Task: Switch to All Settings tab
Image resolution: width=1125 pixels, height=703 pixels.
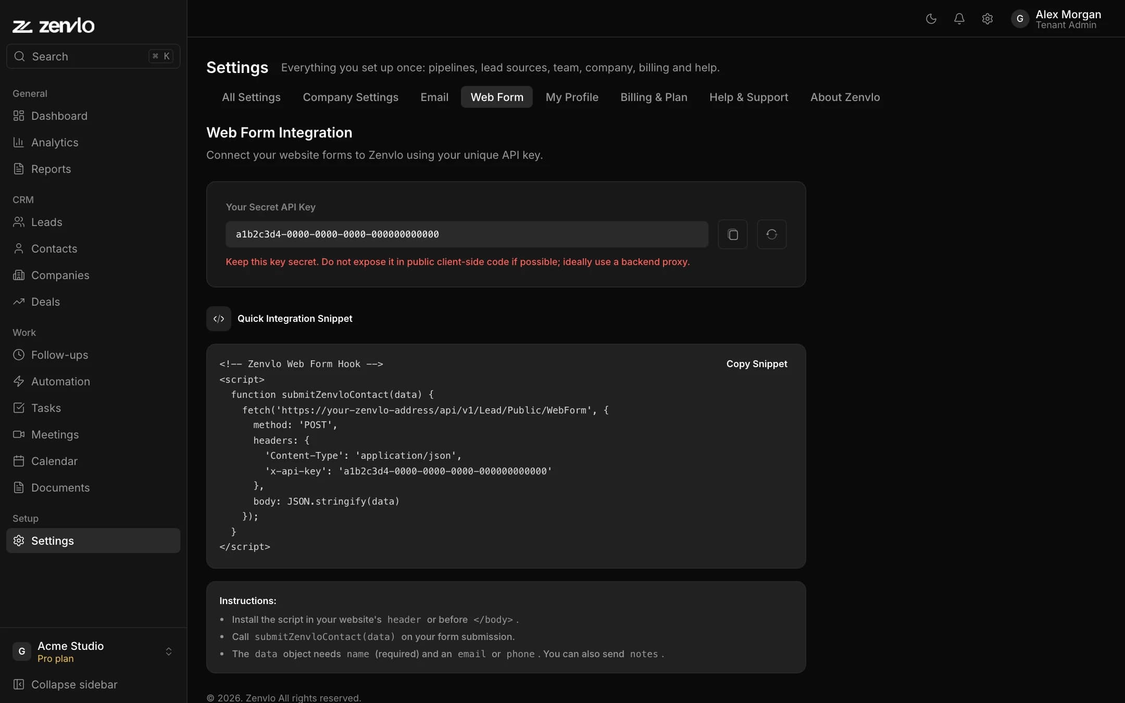Action: coord(251,97)
